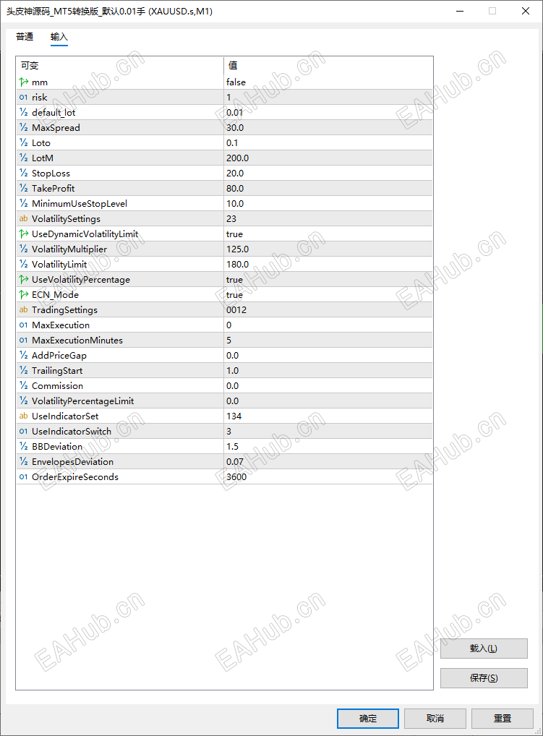Cancel with the 取消 button
Image resolution: width=543 pixels, height=736 pixels.
click(x=435, y=718)
